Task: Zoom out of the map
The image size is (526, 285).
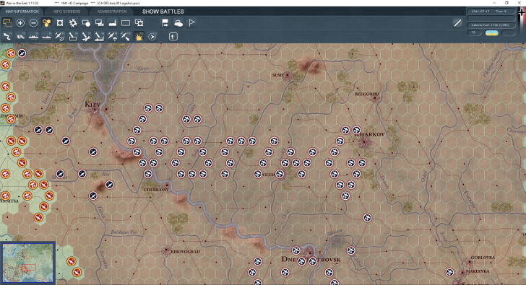Action: 33,23
